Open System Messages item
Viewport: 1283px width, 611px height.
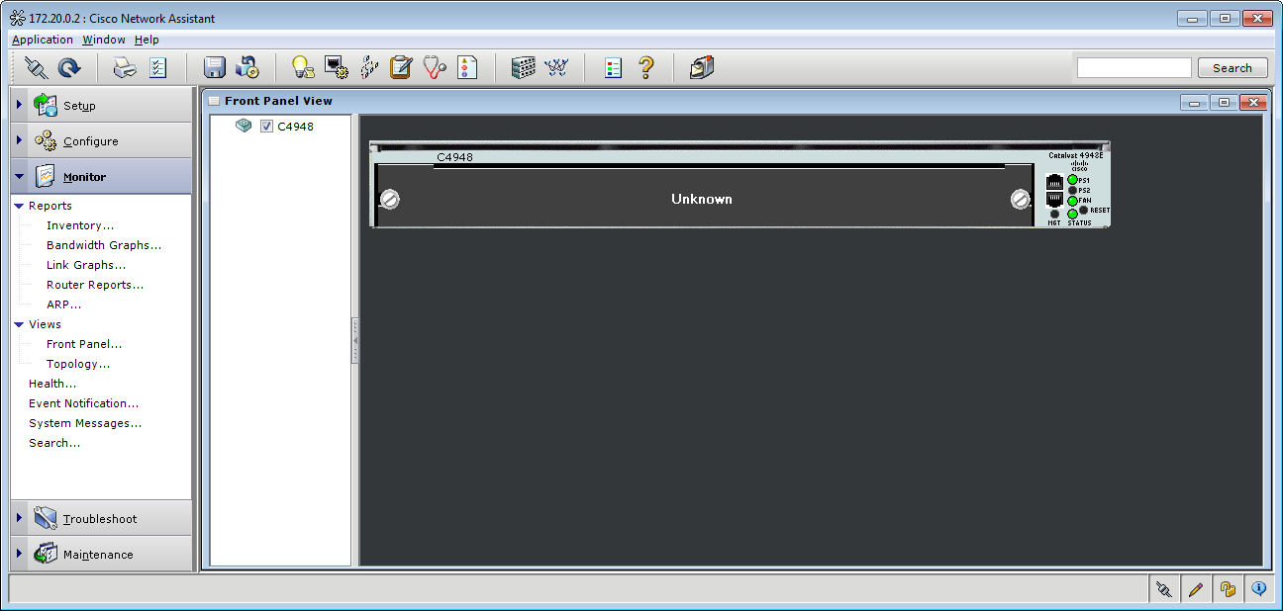[85, 423]
